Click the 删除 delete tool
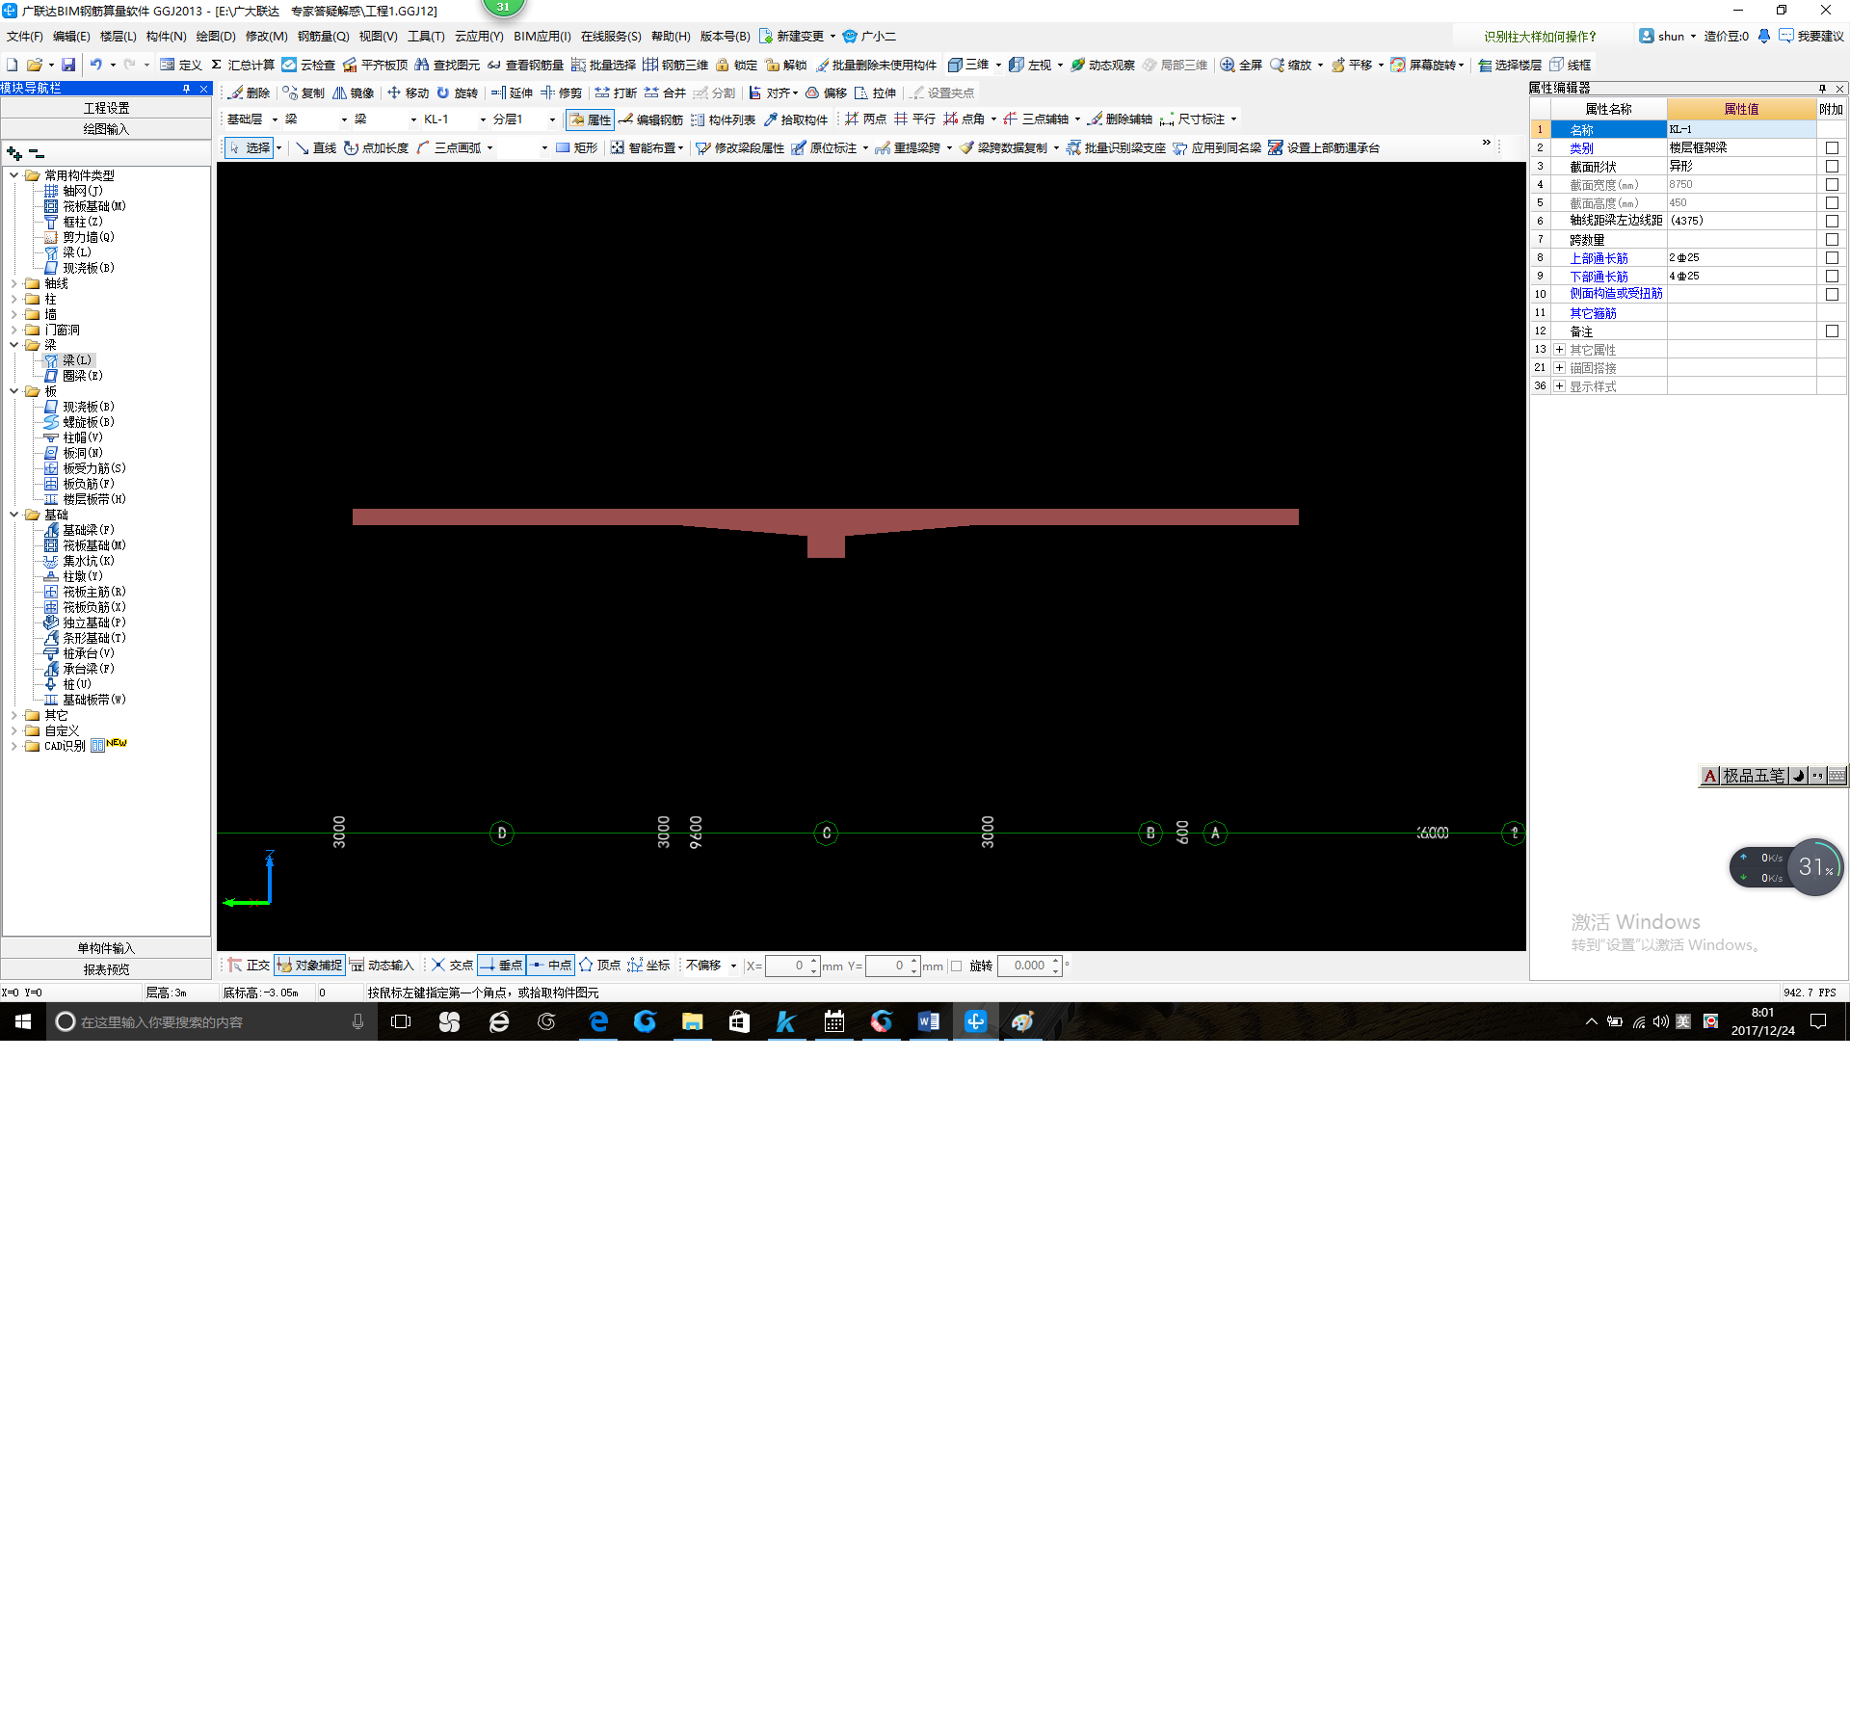 tap(250, 93)
